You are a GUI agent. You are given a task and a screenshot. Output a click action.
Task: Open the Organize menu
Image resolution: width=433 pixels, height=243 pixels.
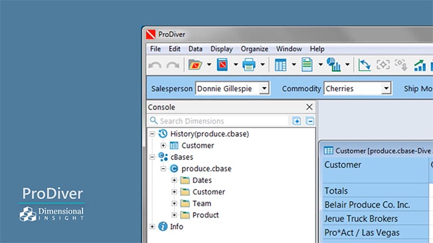pyautogui.click(x=254, y=49)
